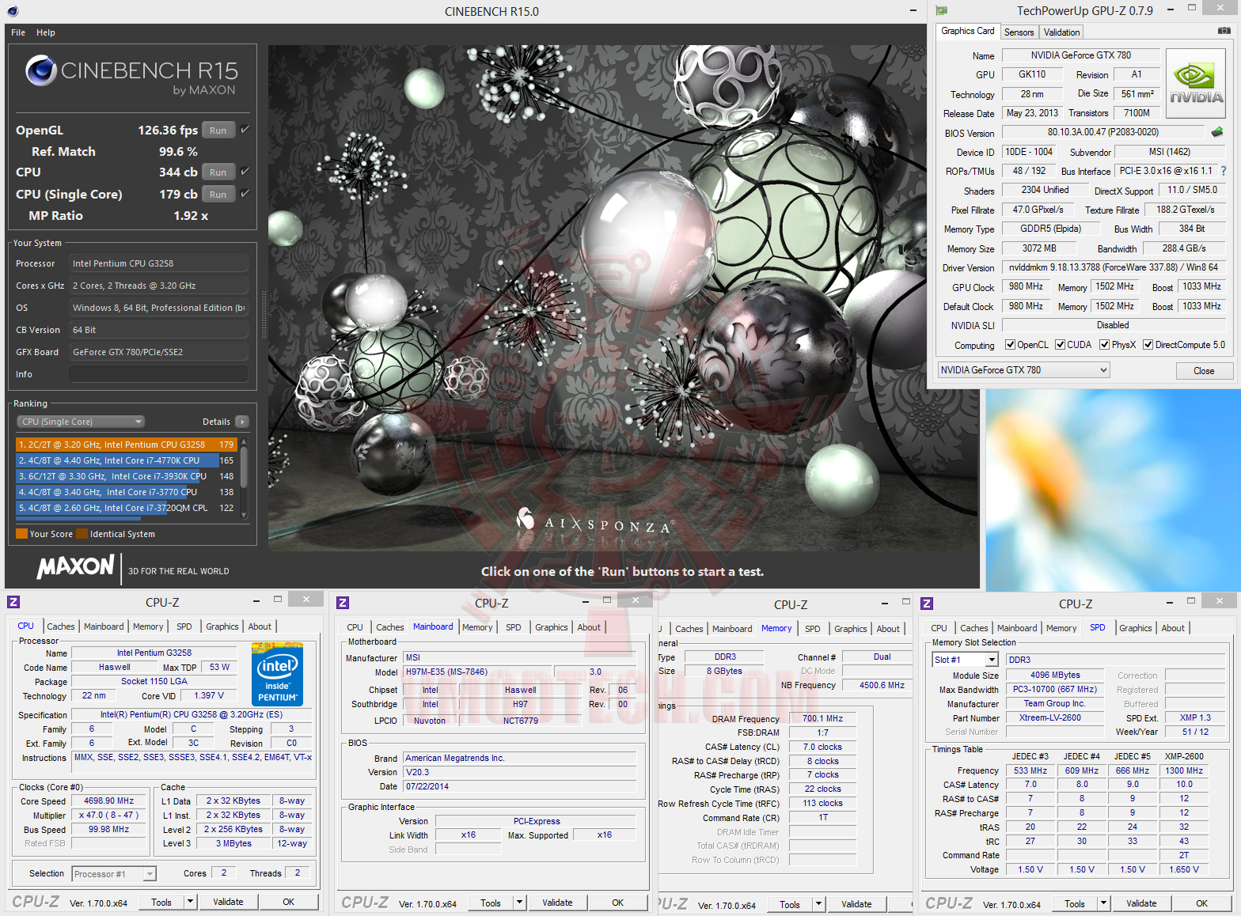Click Validate in the CPU-Z Processor window
Screen dimensions: 1241x916
click(x=228, y=902)
